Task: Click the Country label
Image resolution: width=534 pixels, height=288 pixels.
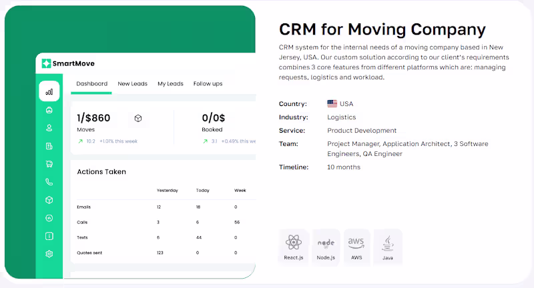Action: point(293,104)
